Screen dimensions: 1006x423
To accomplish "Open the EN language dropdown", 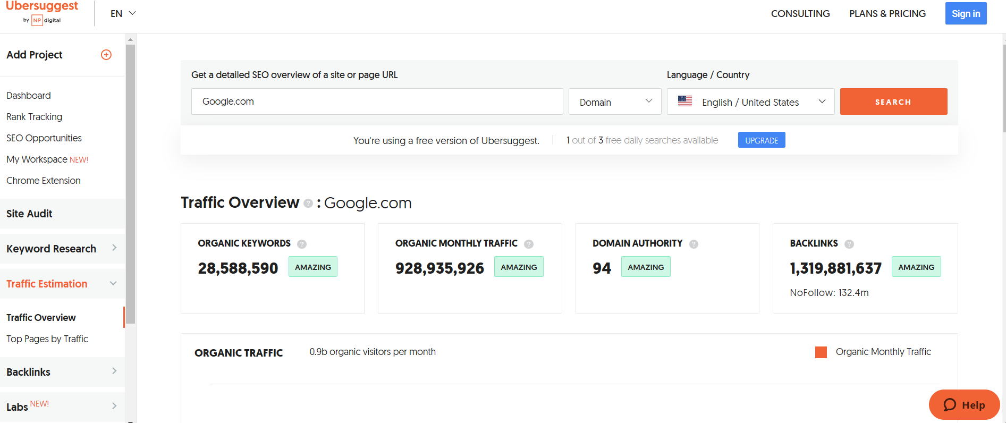I will coord(123,13).
